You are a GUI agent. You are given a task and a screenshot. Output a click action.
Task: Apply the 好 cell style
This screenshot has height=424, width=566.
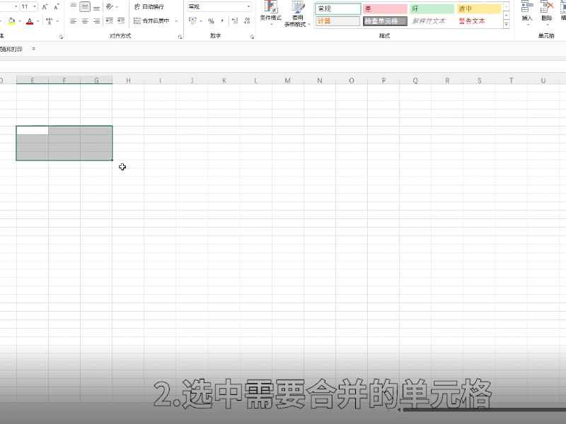click(x=429, y=8)
